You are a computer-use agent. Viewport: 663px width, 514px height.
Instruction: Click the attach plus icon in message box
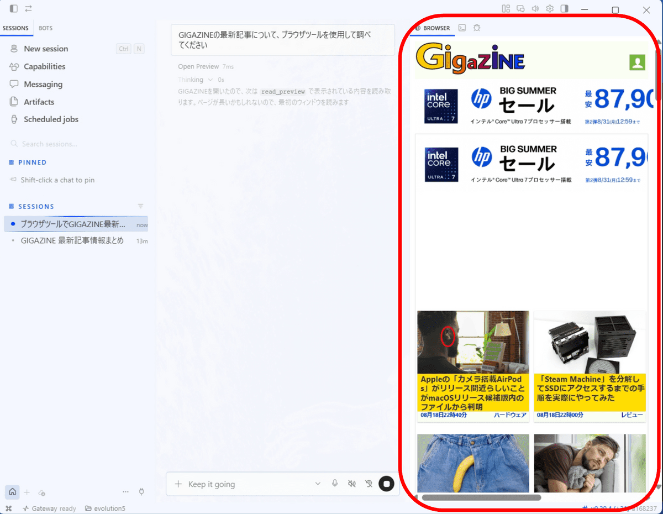pos(178,484)
